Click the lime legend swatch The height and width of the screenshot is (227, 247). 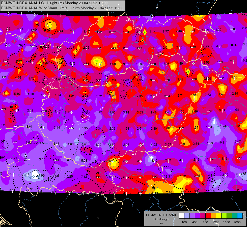(x=224, y=216)
